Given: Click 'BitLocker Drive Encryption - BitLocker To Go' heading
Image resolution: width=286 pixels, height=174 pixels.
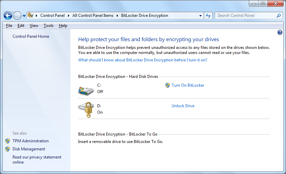Looking at the screenshot, I should [118, 134].
